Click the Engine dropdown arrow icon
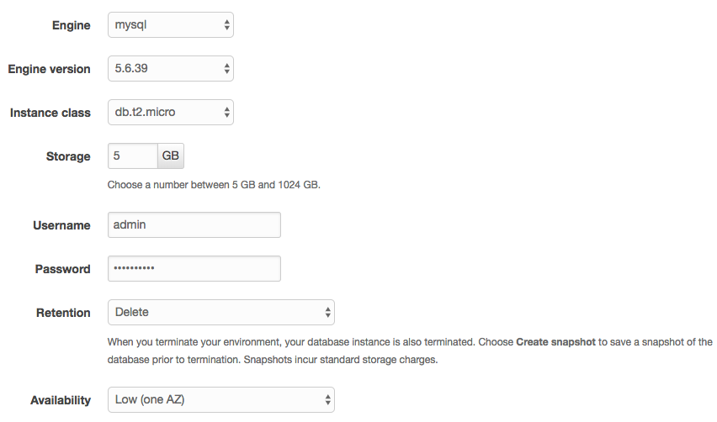 coord(227,25)
